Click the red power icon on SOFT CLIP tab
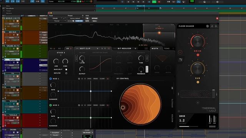This screenshot has width=246, height=138. 109,49
